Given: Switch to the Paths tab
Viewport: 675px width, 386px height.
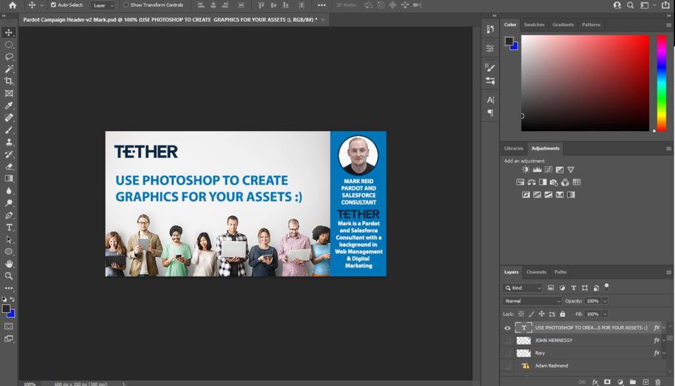Looking at the screenshot, I should tap(560, 273).
